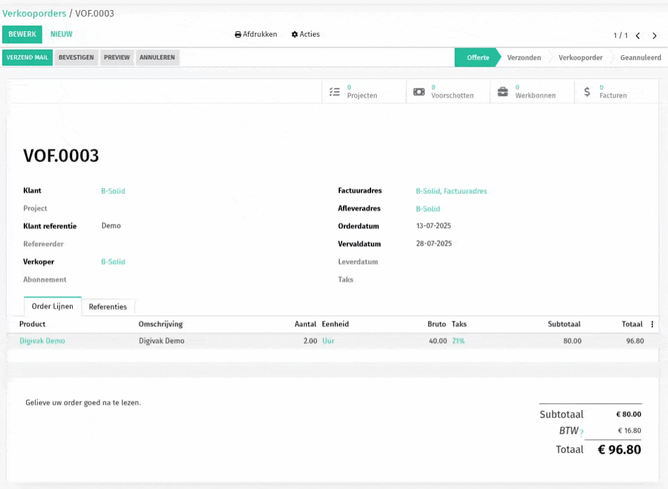Sort by the Totaal column header
The width and height of the screenshot is (668, 489).
632,324
